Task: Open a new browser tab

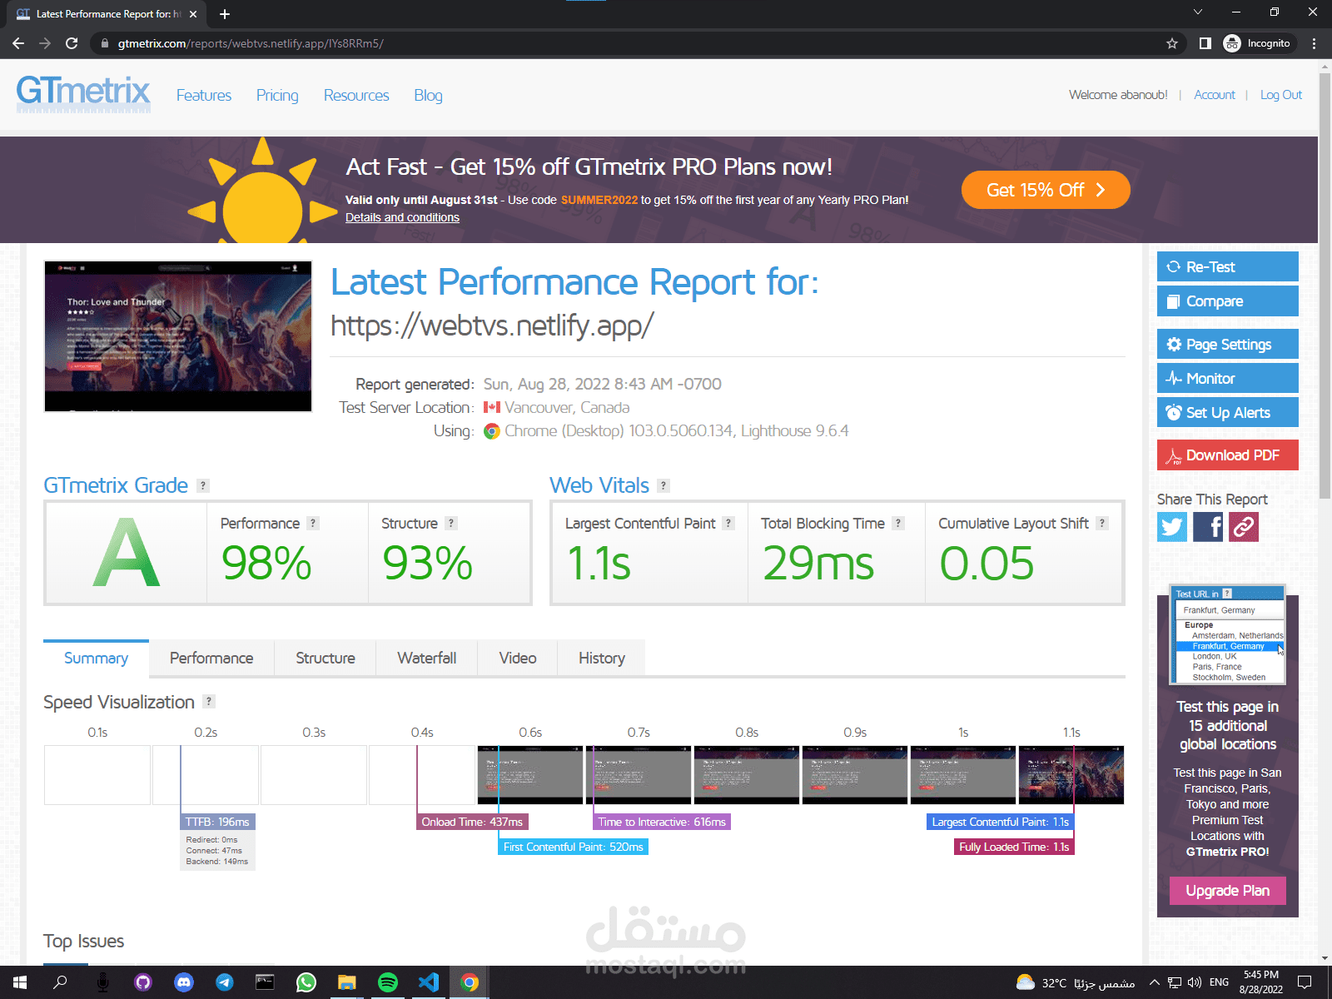Action: tap(225, 14)
